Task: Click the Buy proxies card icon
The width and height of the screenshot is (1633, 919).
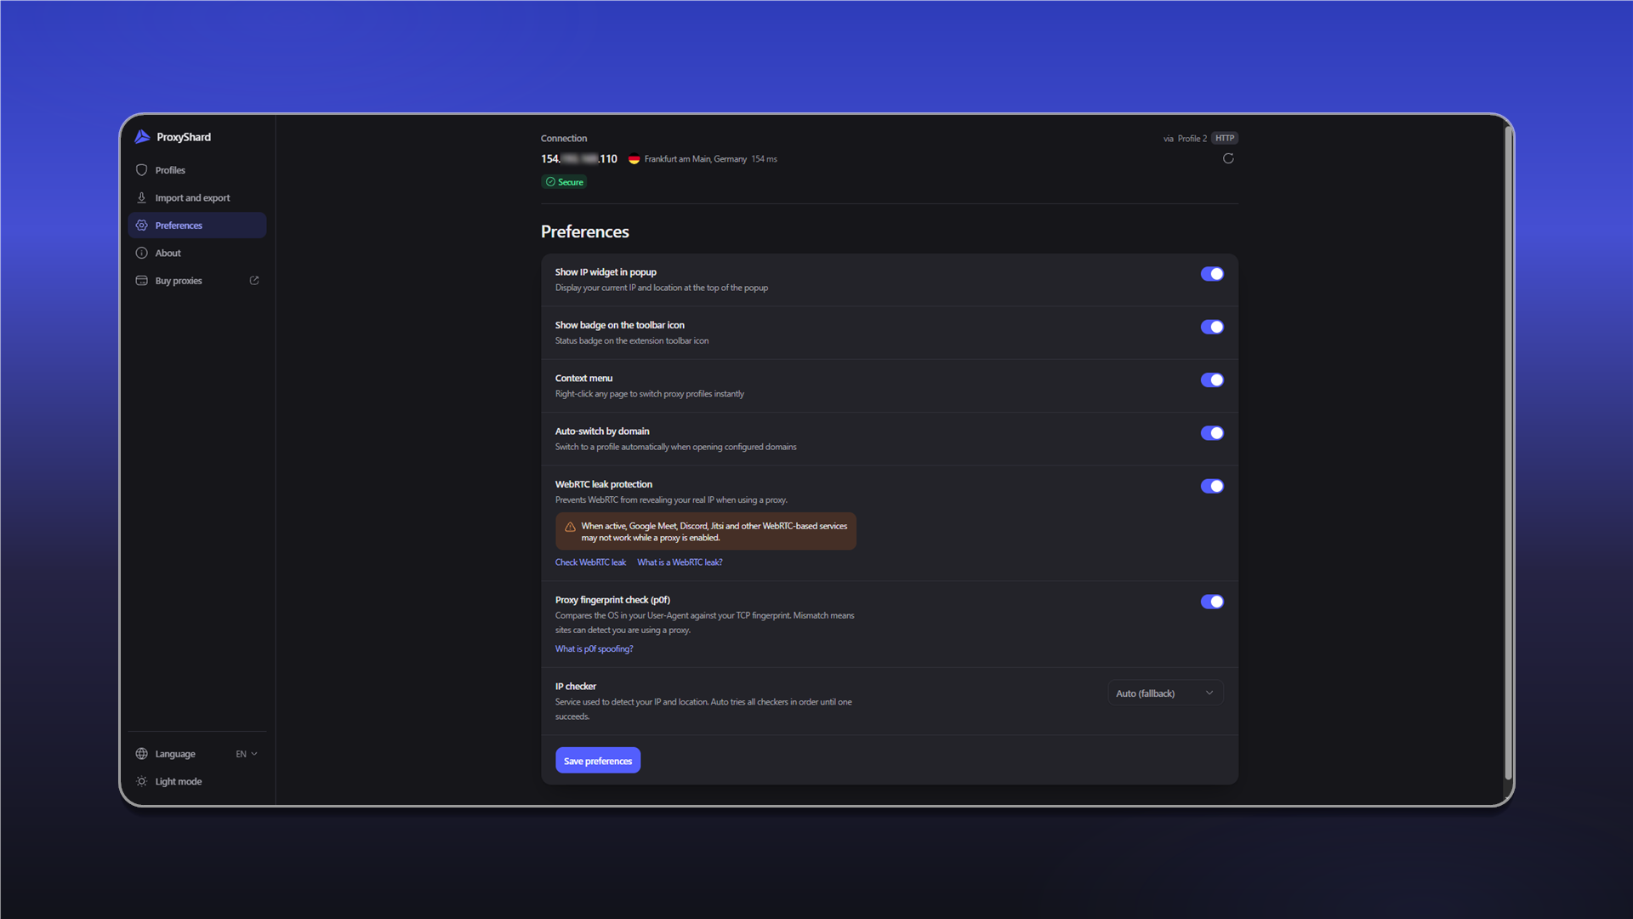Action: (x=142, y=281)
